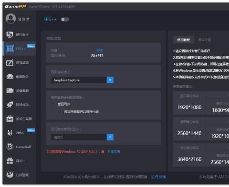This screenshot has height=187, width=229.
Task: Tick the checkbox under 垂直同步 about latency performance
Action: click(60, 112)
